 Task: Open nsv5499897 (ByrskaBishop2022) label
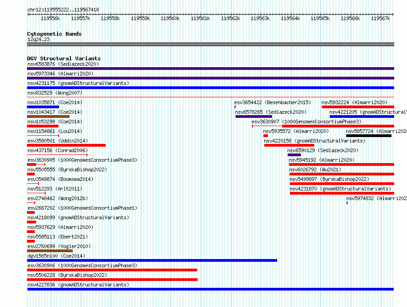(329, 179)
